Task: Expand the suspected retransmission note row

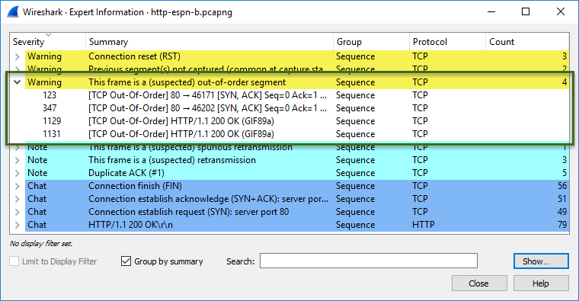Action: click(x=17, y=160)
